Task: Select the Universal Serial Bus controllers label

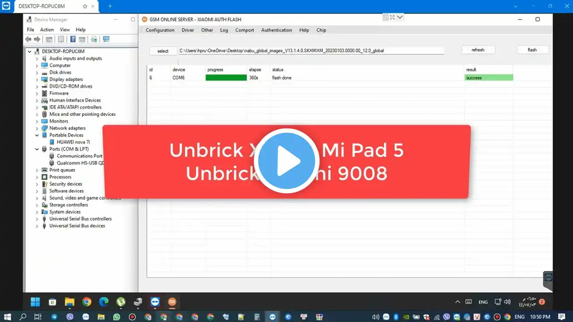Action: pyautogui.click(x=81, y=219)
